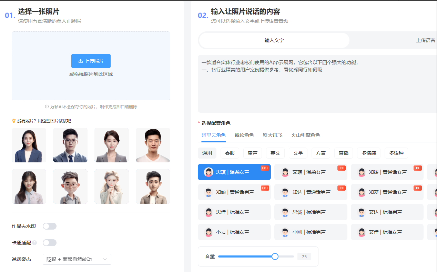Viewport: 437px width, 272px height.
Task: Choose the glasses businessman sample photo
Action: 70,145
